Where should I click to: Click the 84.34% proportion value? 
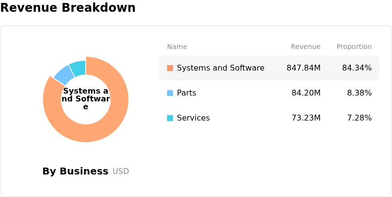[x=357, y=68]
